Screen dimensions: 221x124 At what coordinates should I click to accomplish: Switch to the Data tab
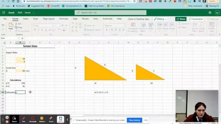point(75,19)
